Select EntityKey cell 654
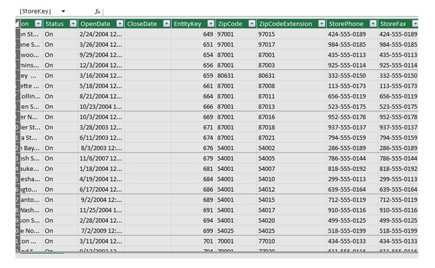Image resolution: width=435 pixels, height=268 pixels. tap(194, 55)
